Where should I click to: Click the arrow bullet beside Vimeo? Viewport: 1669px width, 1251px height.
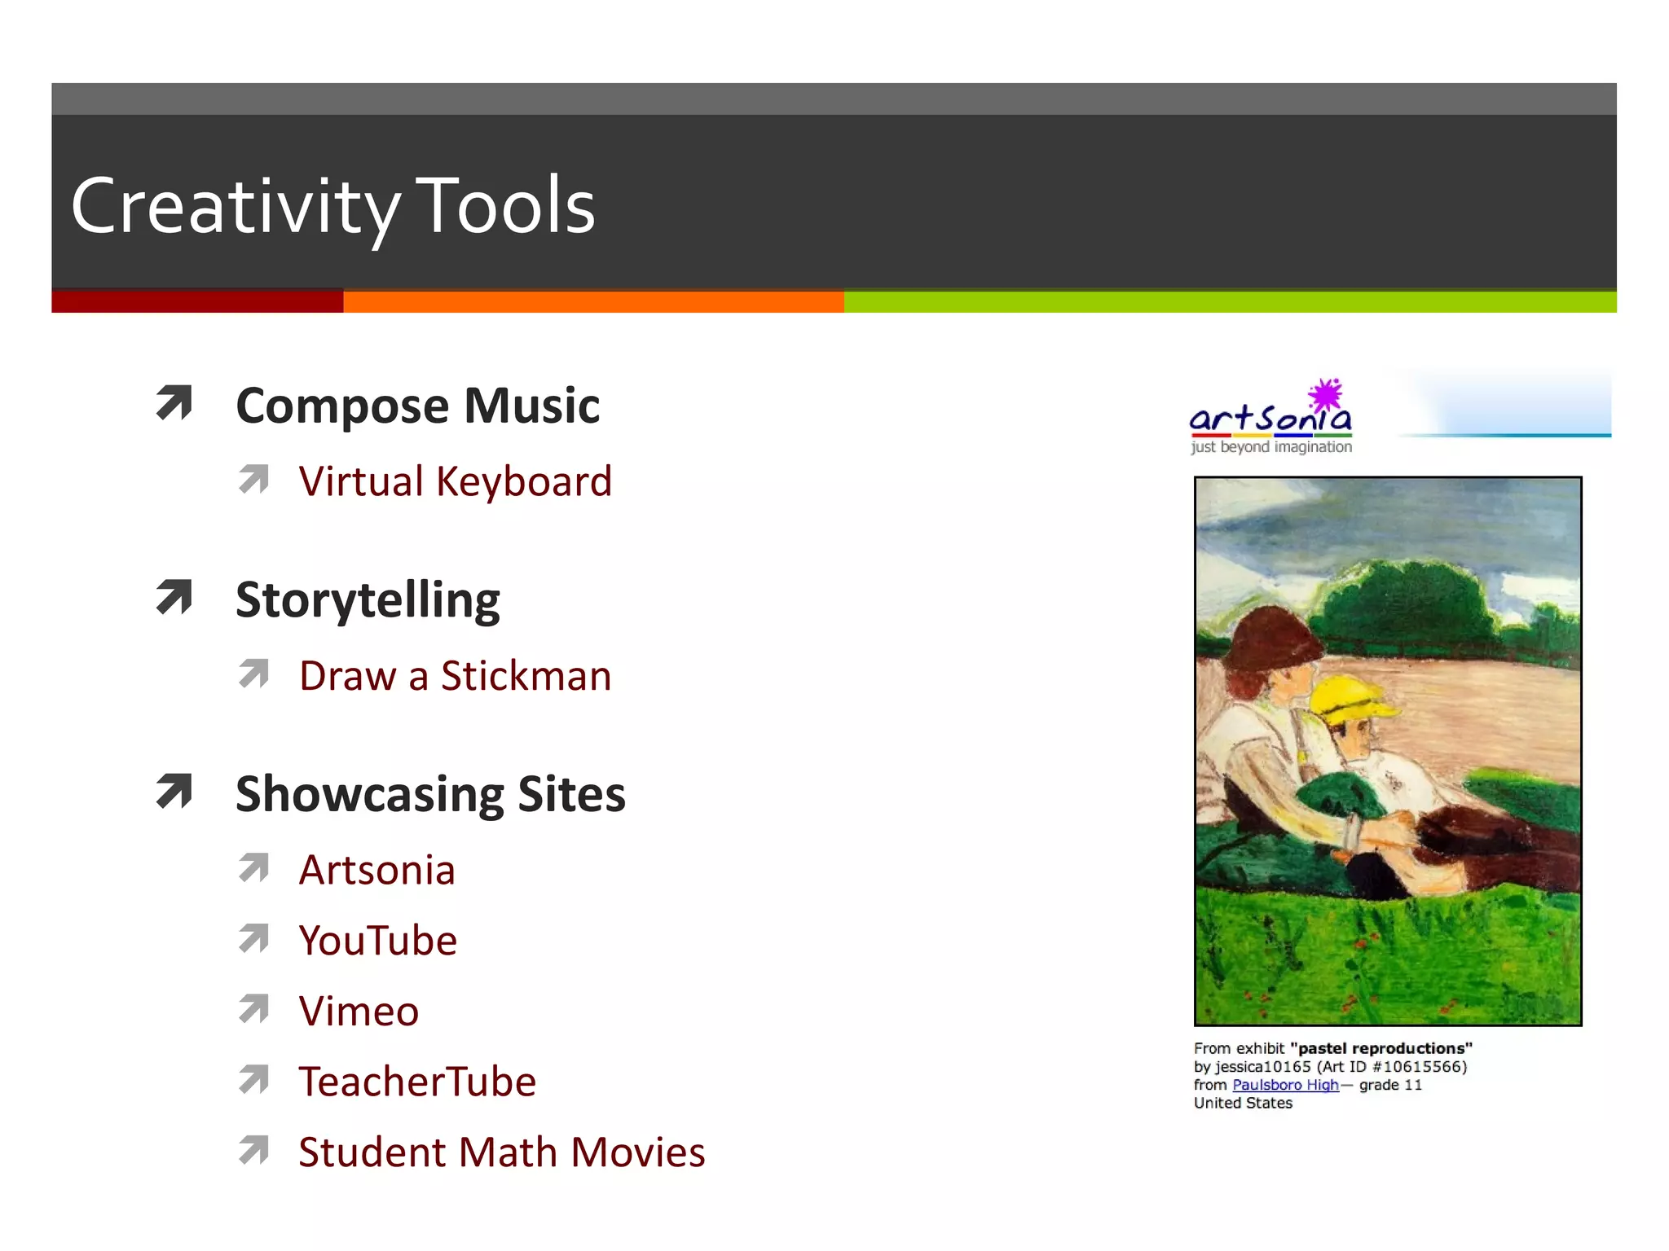tap(253, 1010)
